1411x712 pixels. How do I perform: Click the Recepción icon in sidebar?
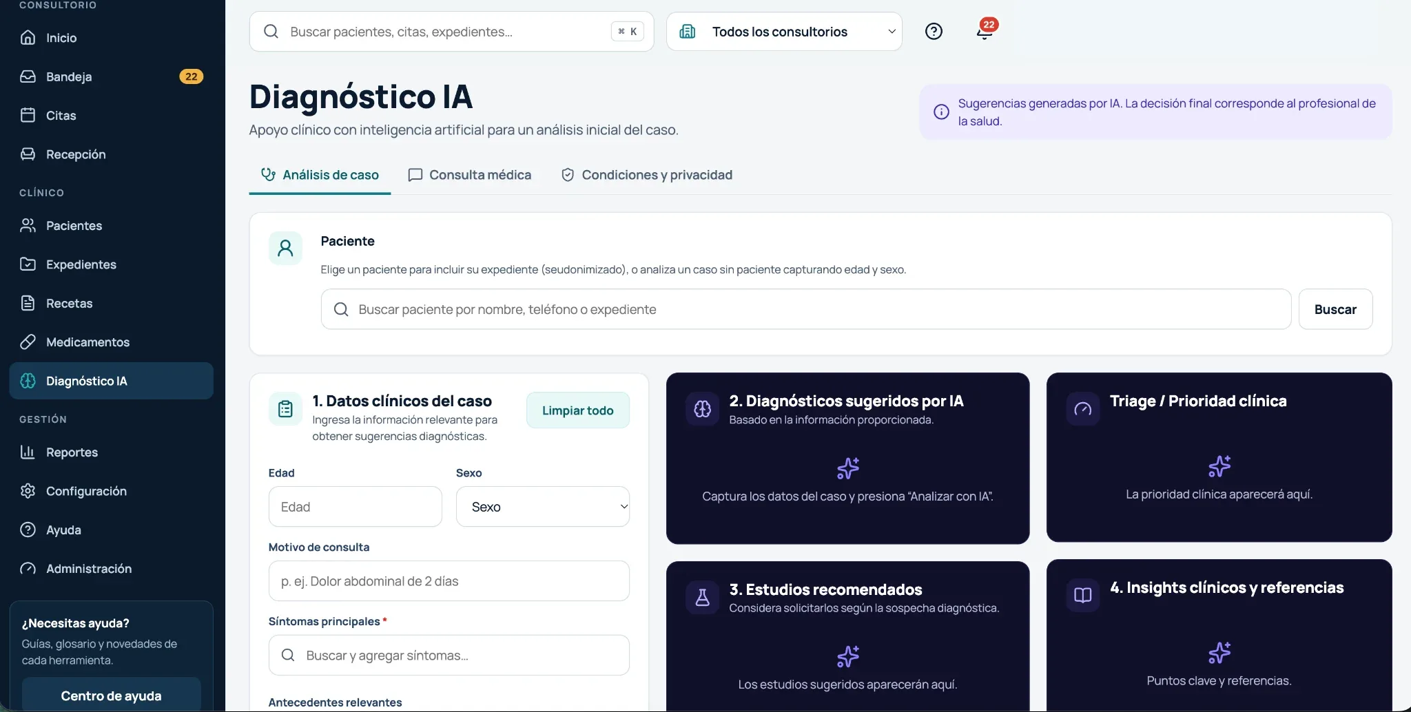pyautogui.click(x=28, y=154)
